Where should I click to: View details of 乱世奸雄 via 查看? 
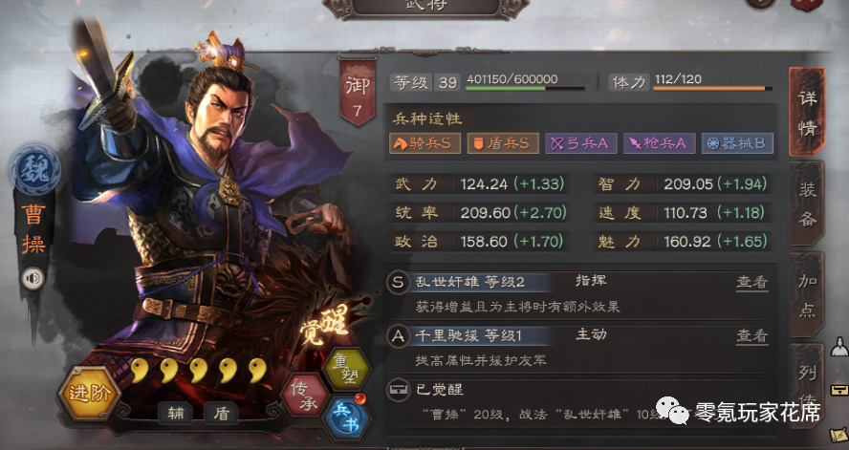pos(752,282)
